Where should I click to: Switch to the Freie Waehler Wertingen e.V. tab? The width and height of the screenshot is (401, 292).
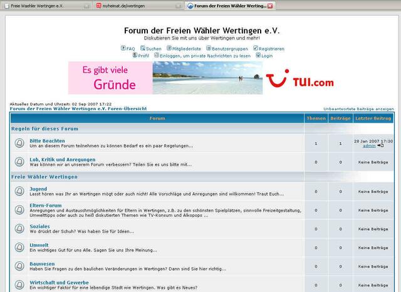(x=47, y=6)
